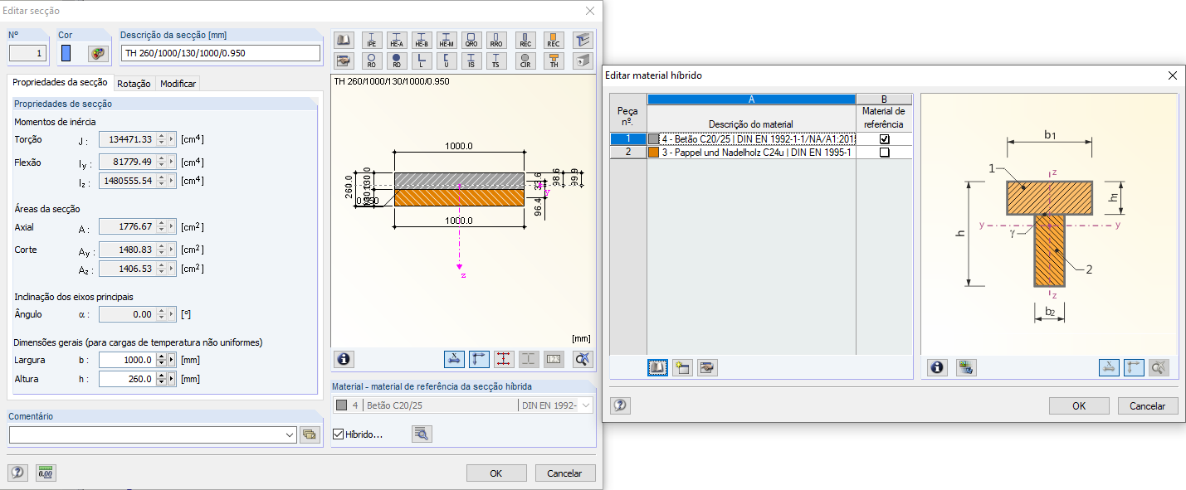This screenshot has width=1186, height=490.
Task: Click Cancelar in Editar material híbrido dialog
Action: click(1148, 406)
